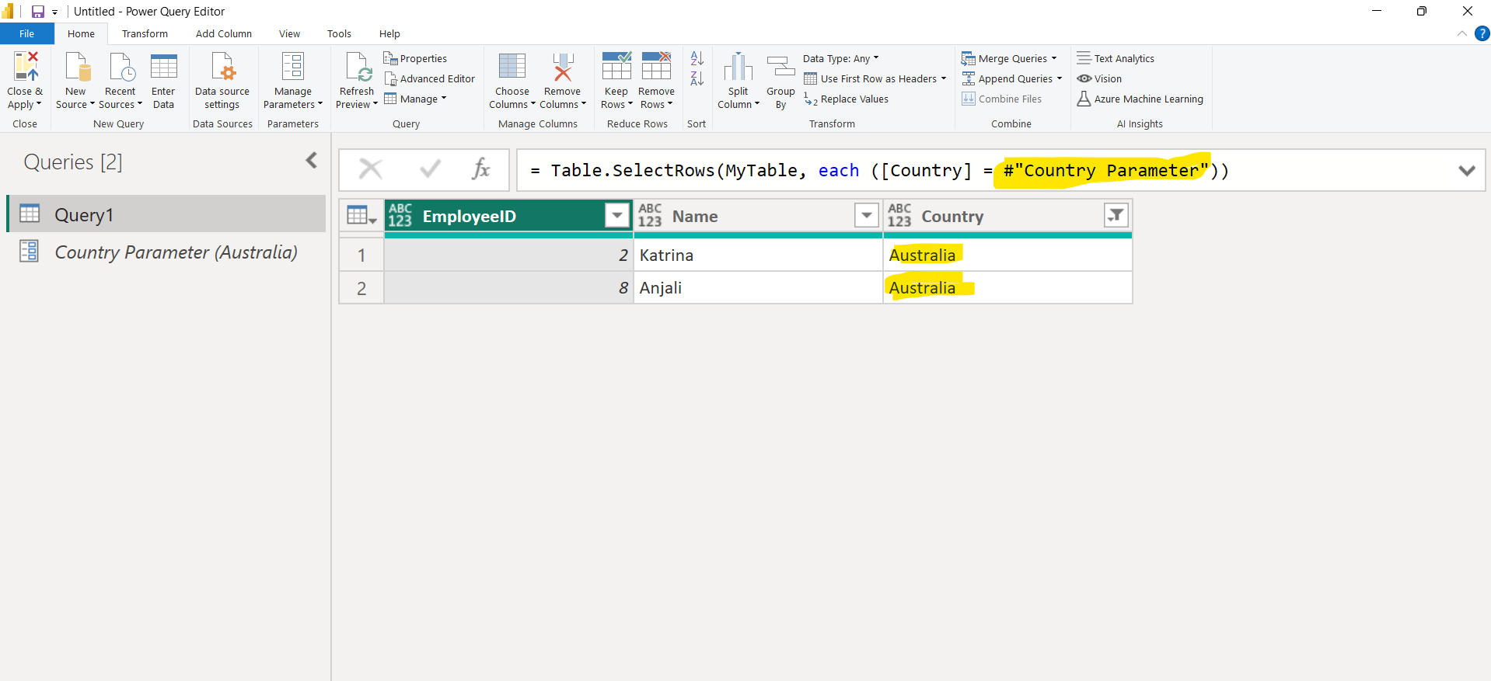
Task: Click the Text Analytics button
Action: tap(1116, 58)
